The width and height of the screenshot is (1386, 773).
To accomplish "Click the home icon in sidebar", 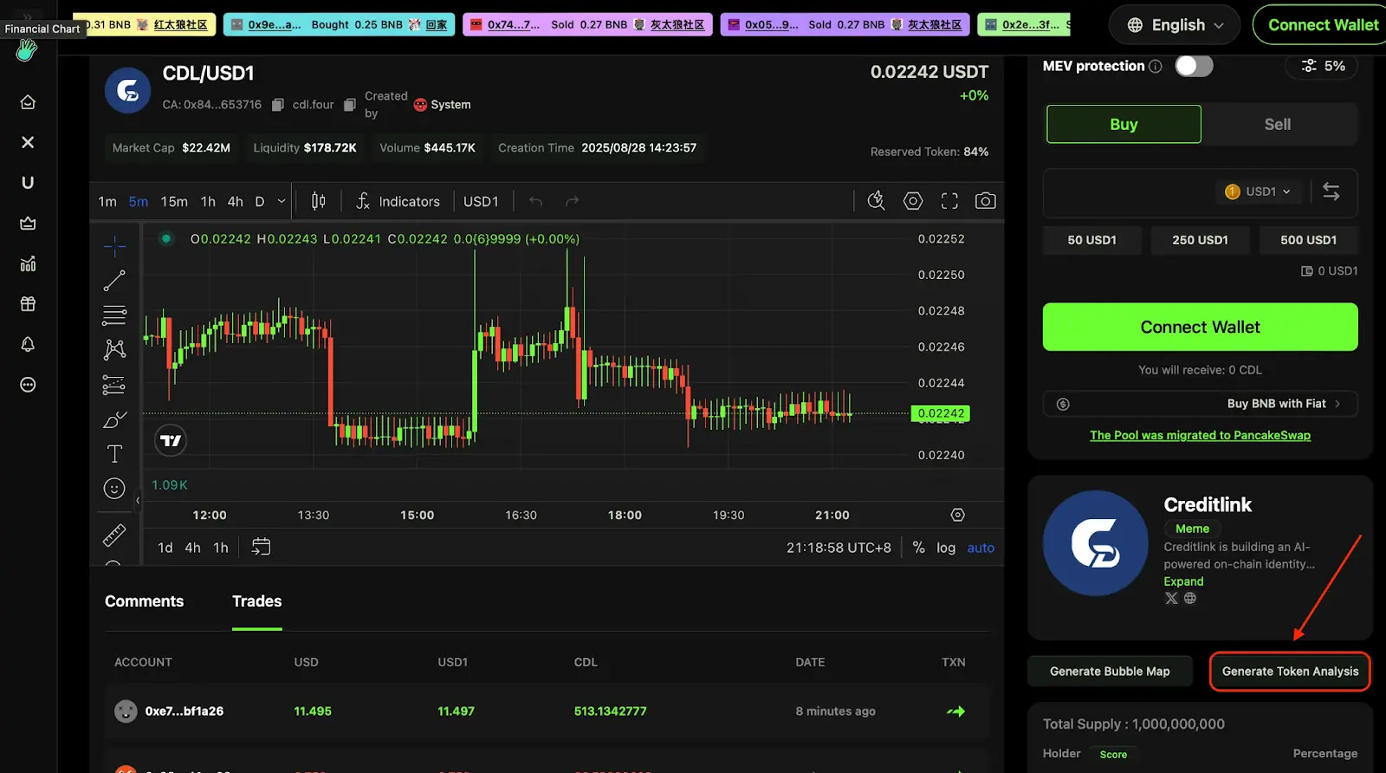I will (28, 102).
